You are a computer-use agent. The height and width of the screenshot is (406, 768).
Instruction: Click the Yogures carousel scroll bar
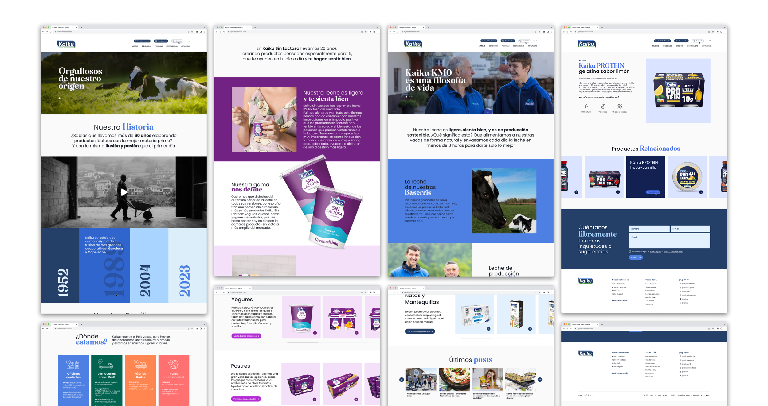(x=303, y=342)
